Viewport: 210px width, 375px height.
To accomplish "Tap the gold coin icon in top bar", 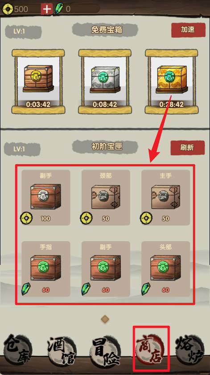I will 8,9.
